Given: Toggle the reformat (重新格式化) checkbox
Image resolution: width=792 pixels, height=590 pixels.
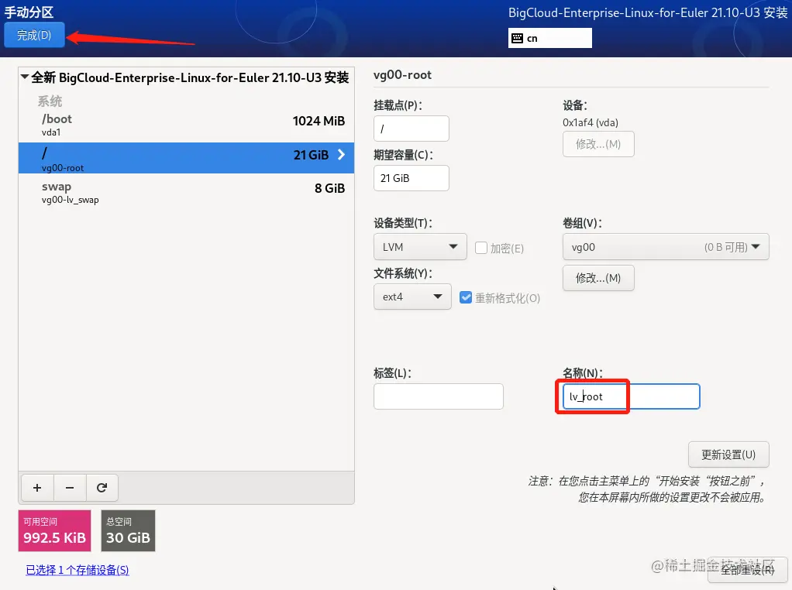Looking at the screenshot, I should (x=466, y=298).
